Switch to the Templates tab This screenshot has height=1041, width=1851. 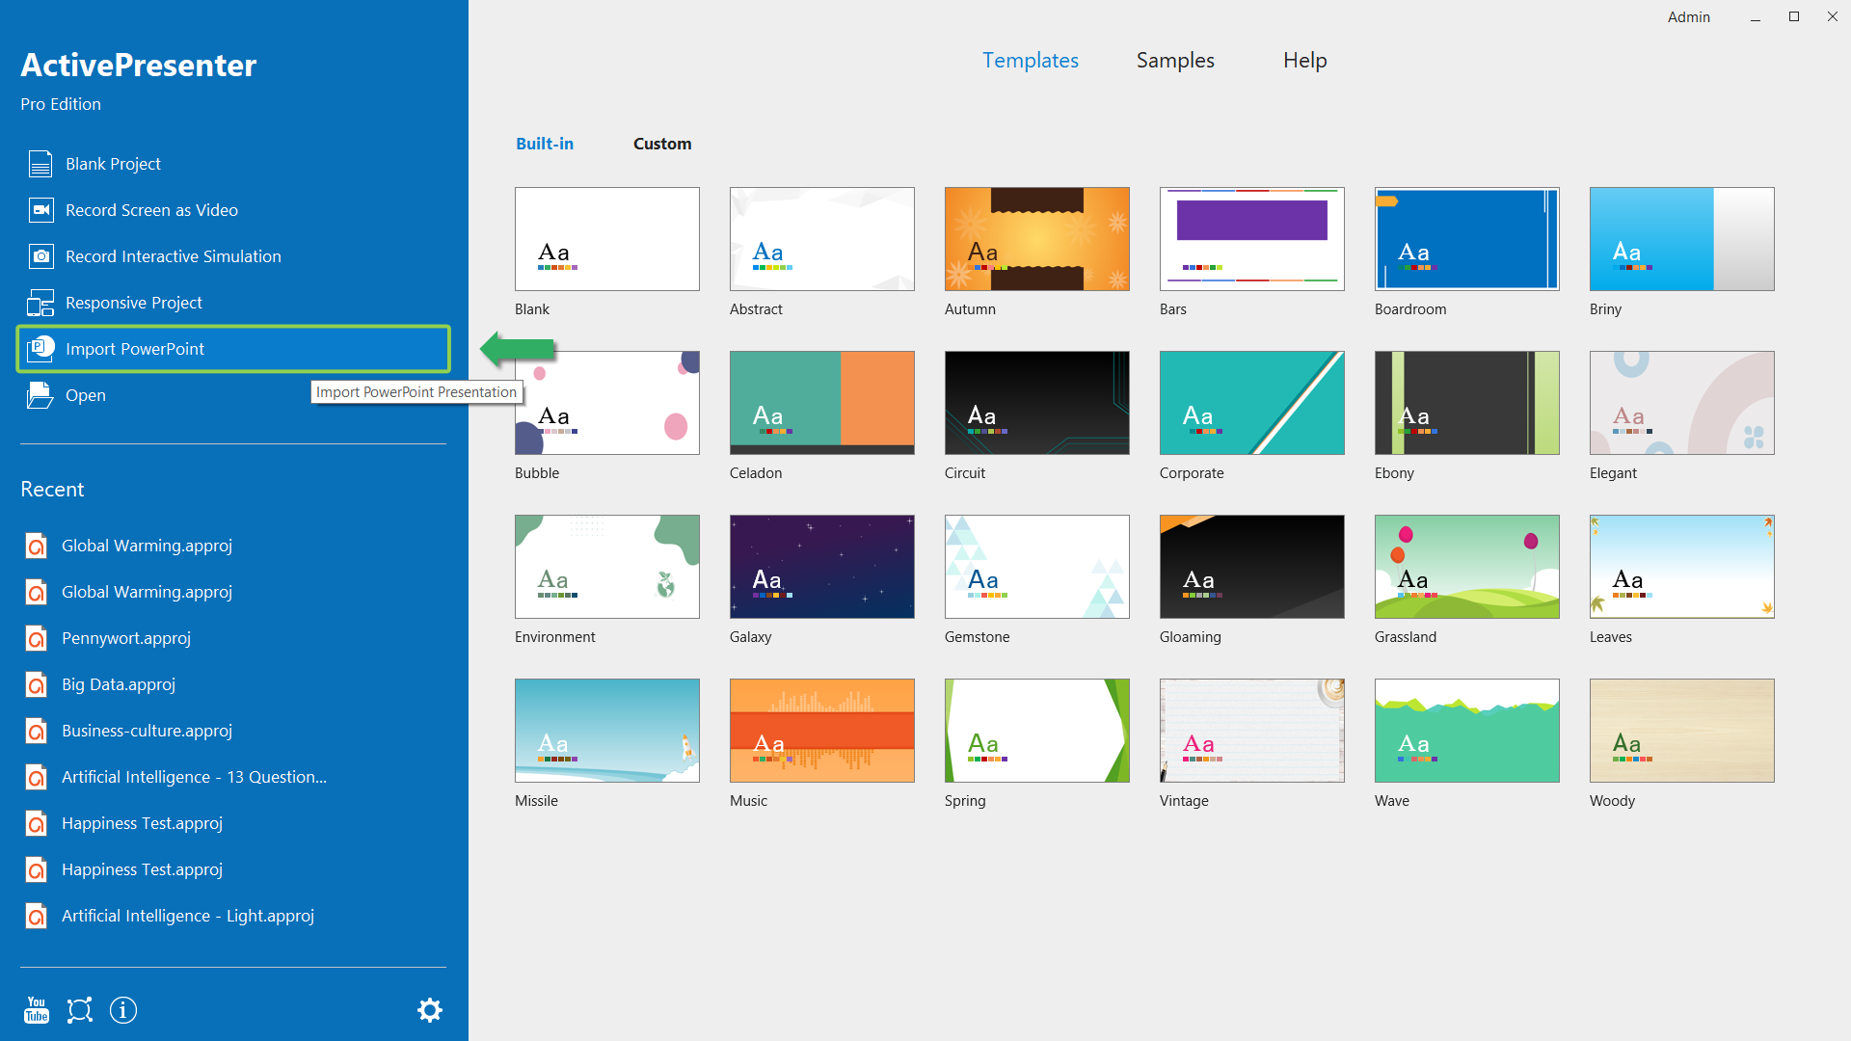pyautogui.click(x=1031, y=60)
